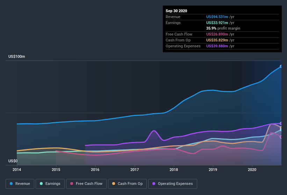Select the 2014 x-axis label
The image size is (287, 195).
[x=17, y=170]
